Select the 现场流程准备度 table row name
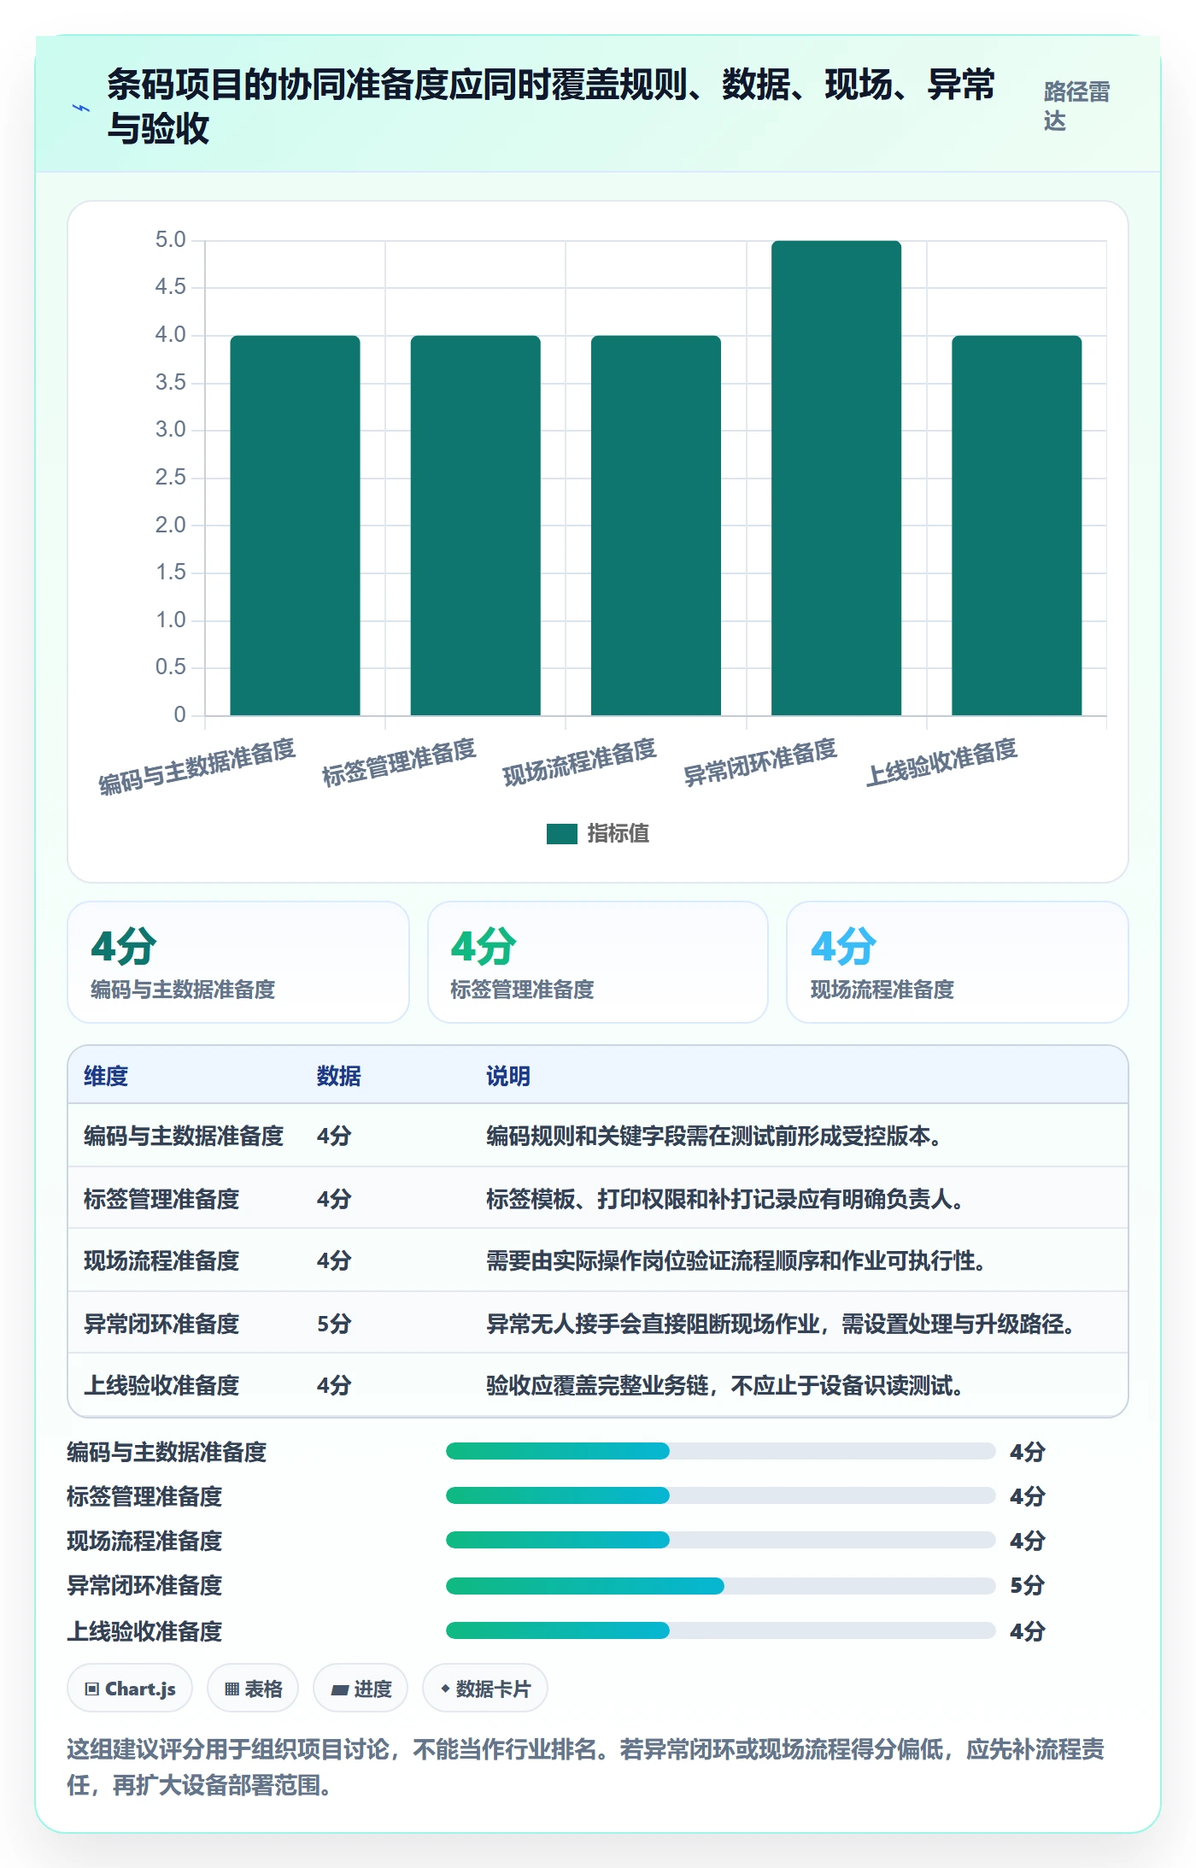This screenshot has width=1196, height=1868. coord(161,1260)
